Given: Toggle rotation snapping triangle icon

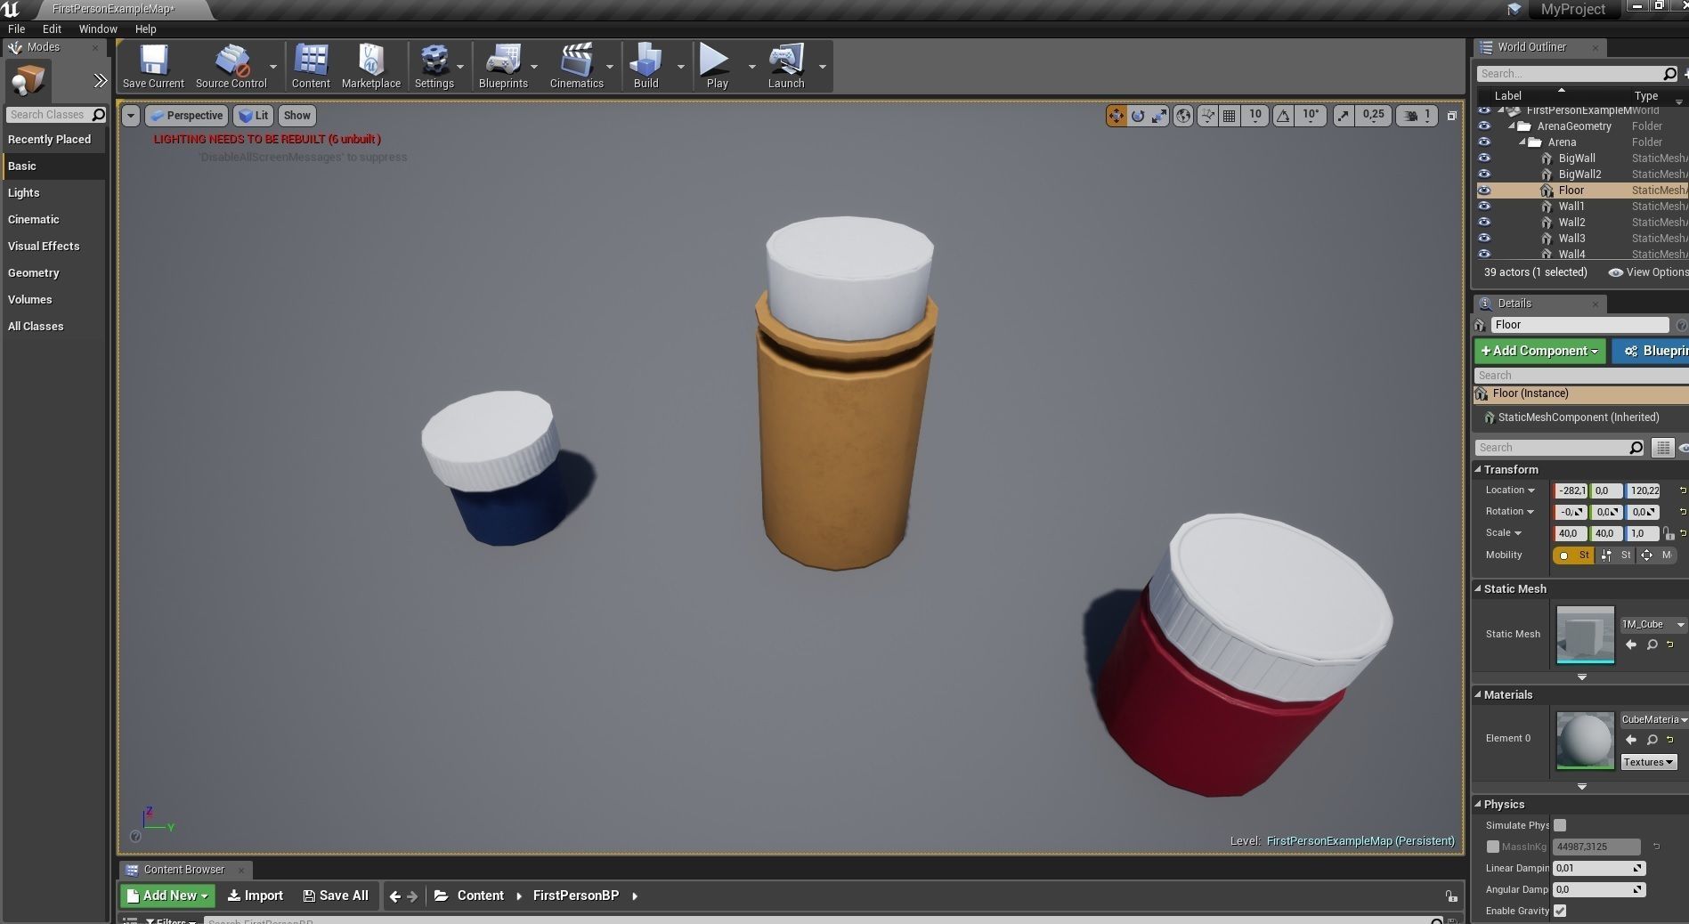Looking at the screenshot, I should click(1283, 116).
